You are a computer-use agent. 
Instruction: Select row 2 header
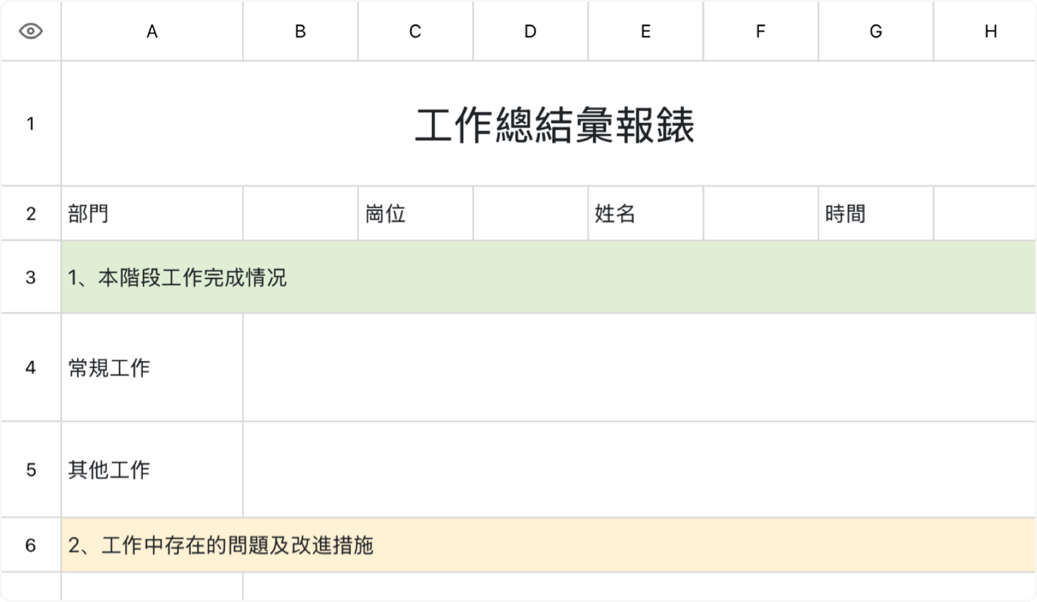[x=31, y=214]
